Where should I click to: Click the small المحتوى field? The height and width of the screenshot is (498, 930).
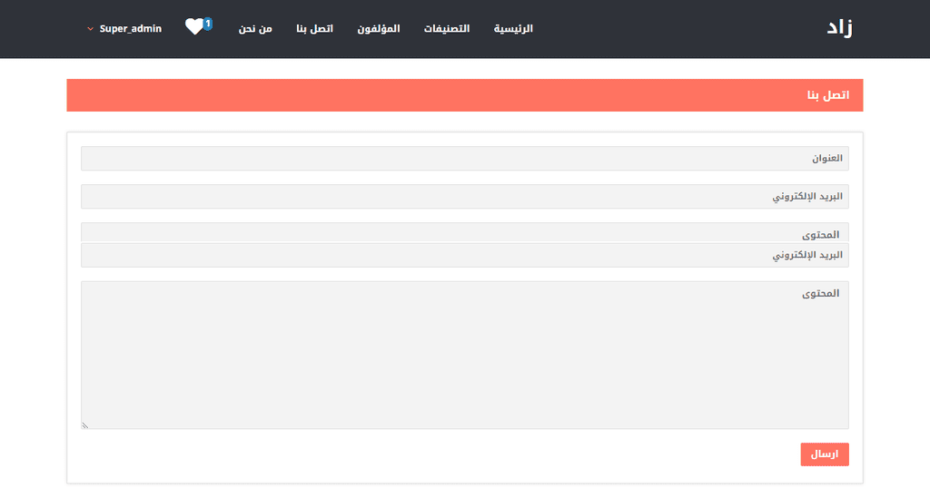click(x=464, y=232)
